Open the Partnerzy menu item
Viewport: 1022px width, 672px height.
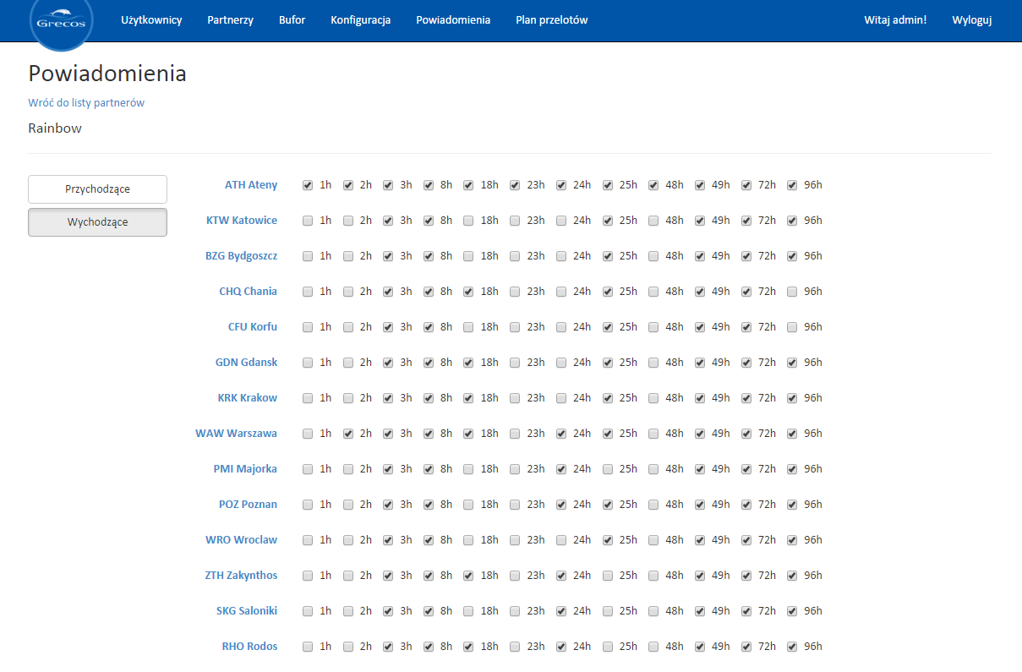[230, 20]
